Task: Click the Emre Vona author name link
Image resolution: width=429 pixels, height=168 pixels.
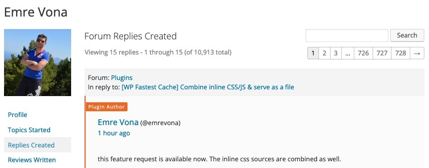Action: click(x=118, y=122)
